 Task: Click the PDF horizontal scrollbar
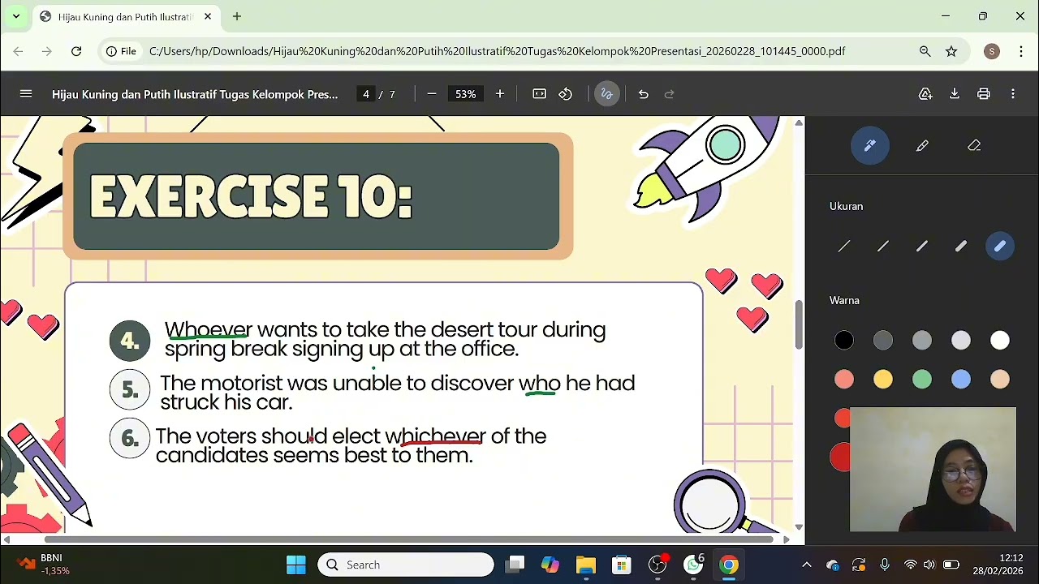coord(409,539)
